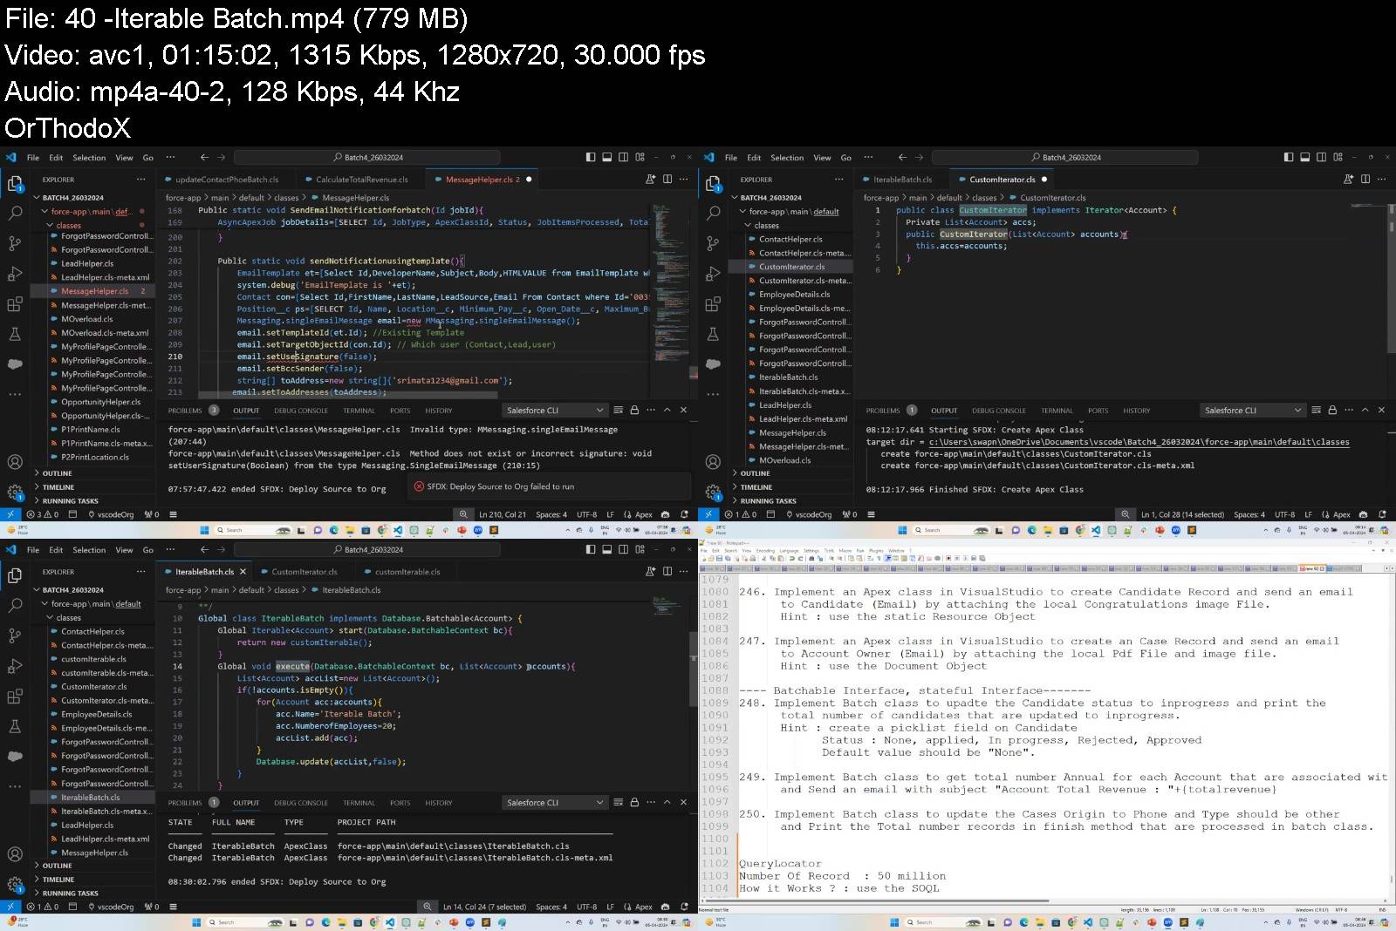
Task: Toggle output scroll lock in IterableBatch.cls window
Action: coord(634,802)
